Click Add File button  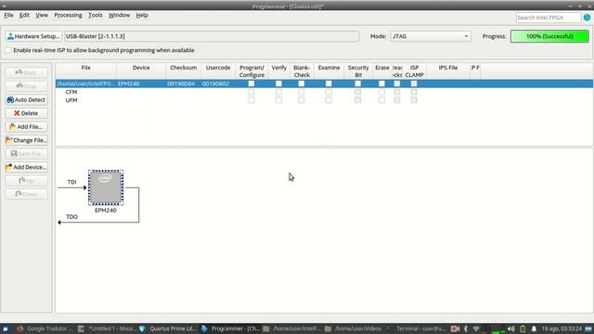(x=27, y=127)
